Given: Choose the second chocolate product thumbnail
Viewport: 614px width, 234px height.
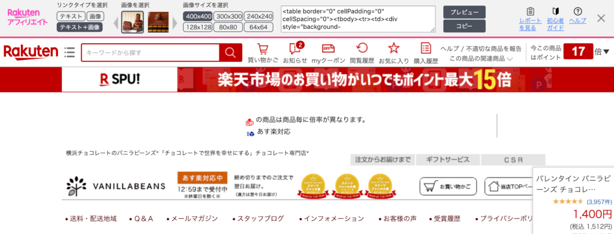Looking at the screenshot, I should coord(158,22).
